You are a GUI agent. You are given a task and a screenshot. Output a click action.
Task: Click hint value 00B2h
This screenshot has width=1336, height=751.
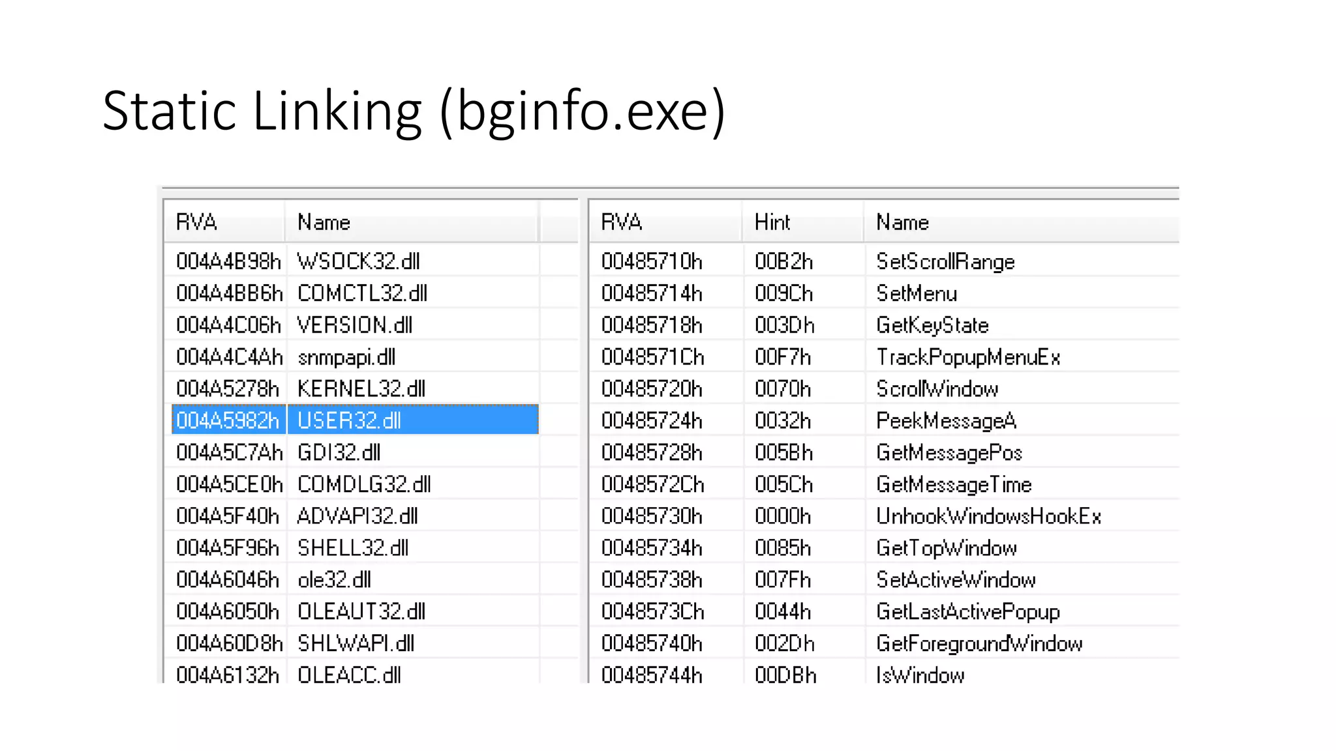784,261
